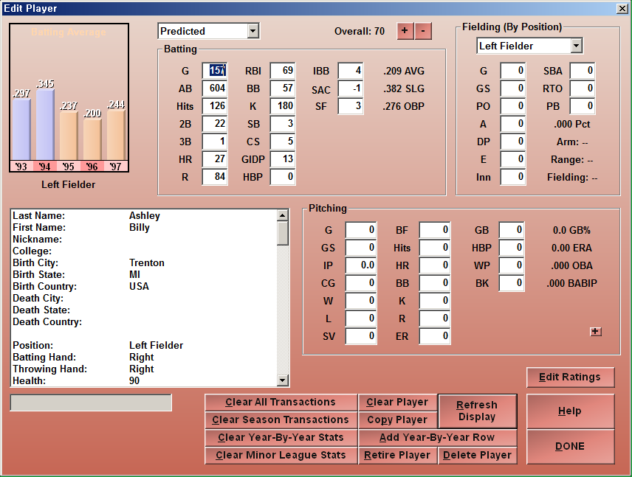Click the DONE button
The image size is (632, 477).
click(570, 446)
